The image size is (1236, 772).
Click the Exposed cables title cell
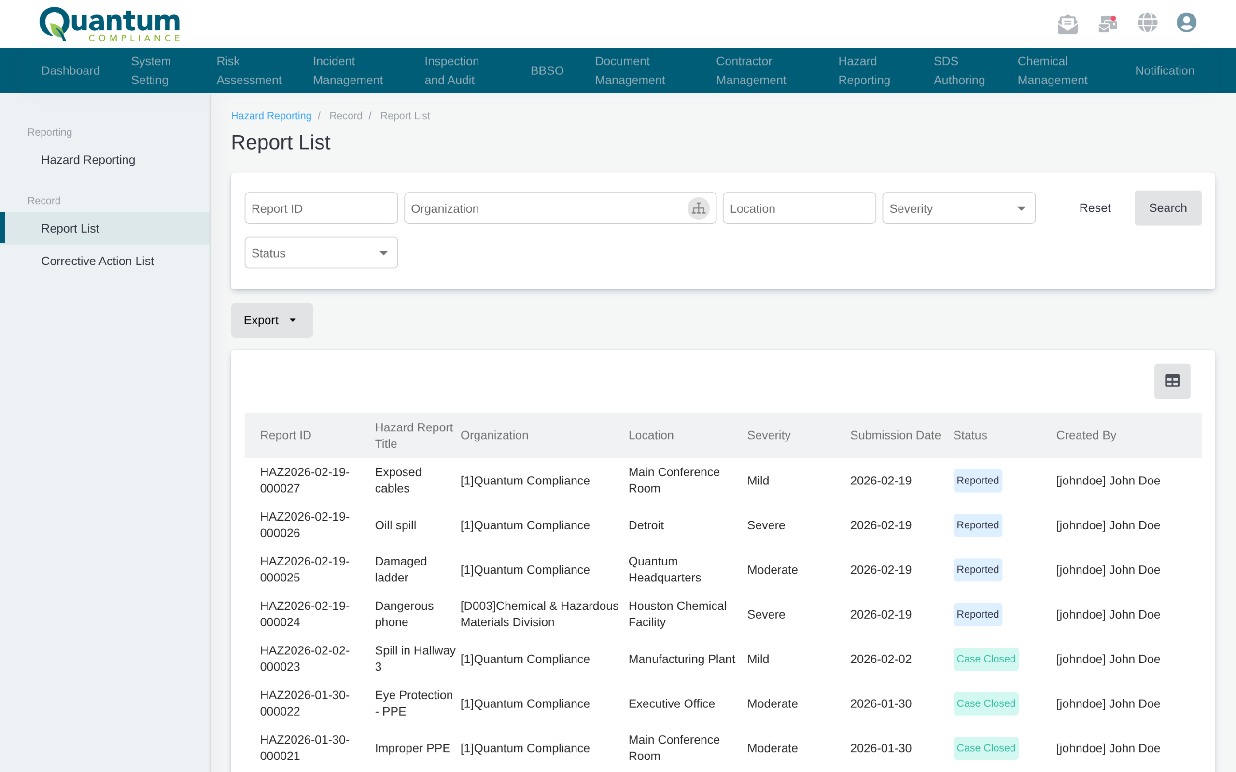click(398, 480)
